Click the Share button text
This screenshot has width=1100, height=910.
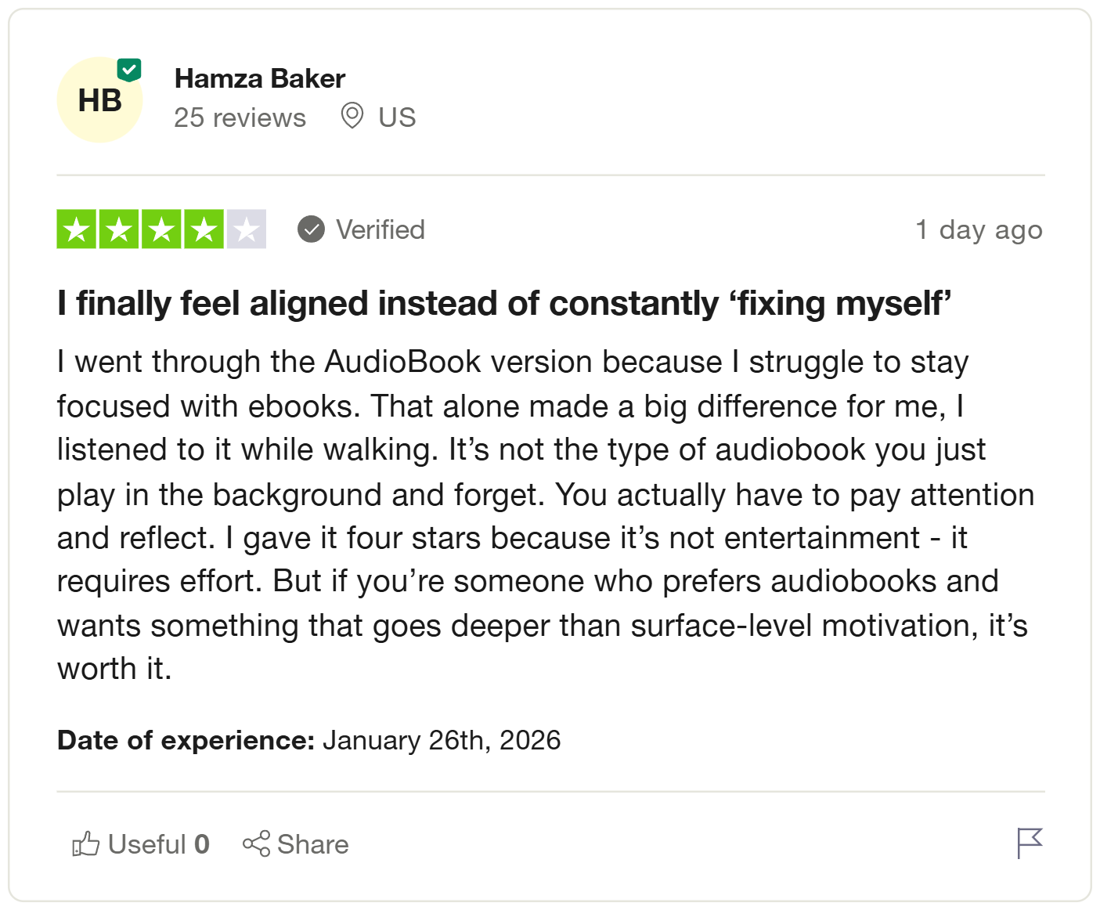(312, 844)
